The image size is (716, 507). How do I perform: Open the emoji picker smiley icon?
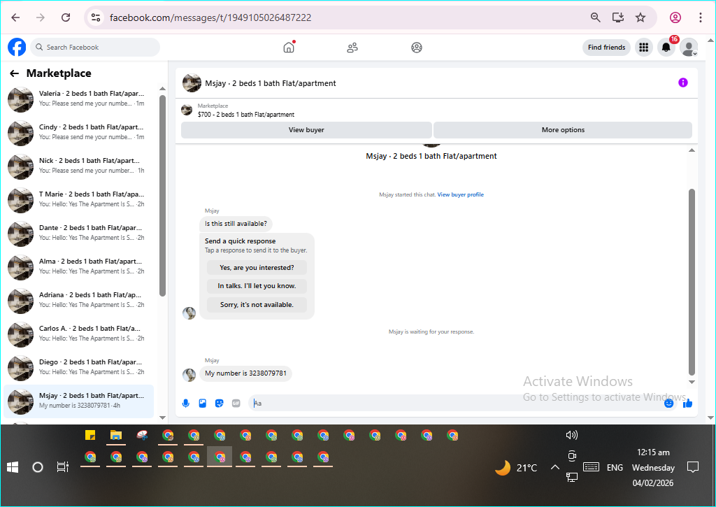[x=668, y=404]
